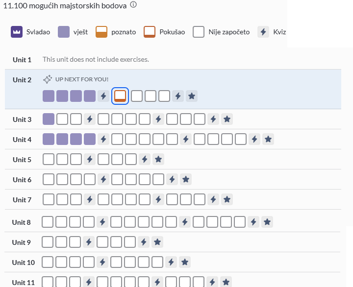Open the Unit 5 unit test star
The width and height of the screenshot is (353, 287).
[158, 160]
